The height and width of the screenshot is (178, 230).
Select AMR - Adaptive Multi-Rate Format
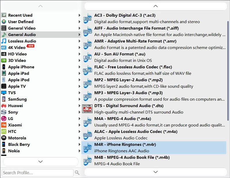coord(154,44)
